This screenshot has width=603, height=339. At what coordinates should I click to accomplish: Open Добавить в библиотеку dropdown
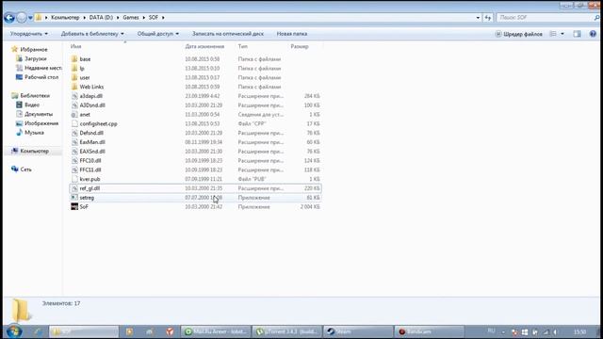(92, 34)
